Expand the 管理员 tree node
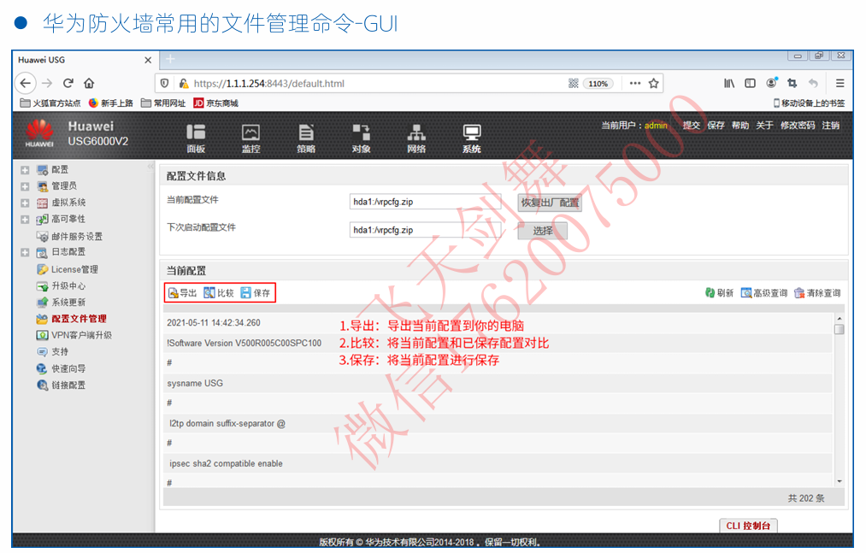The image size is (866, 553). tap(25, 186)
